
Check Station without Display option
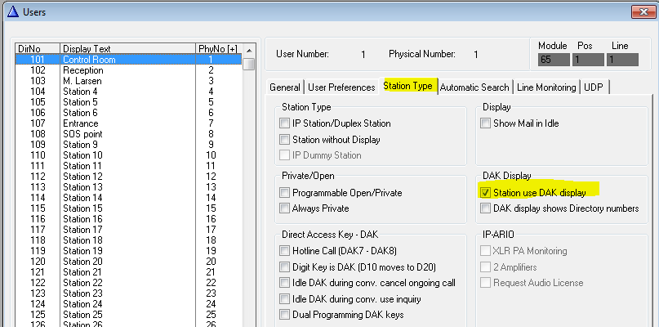click(285, 140)
